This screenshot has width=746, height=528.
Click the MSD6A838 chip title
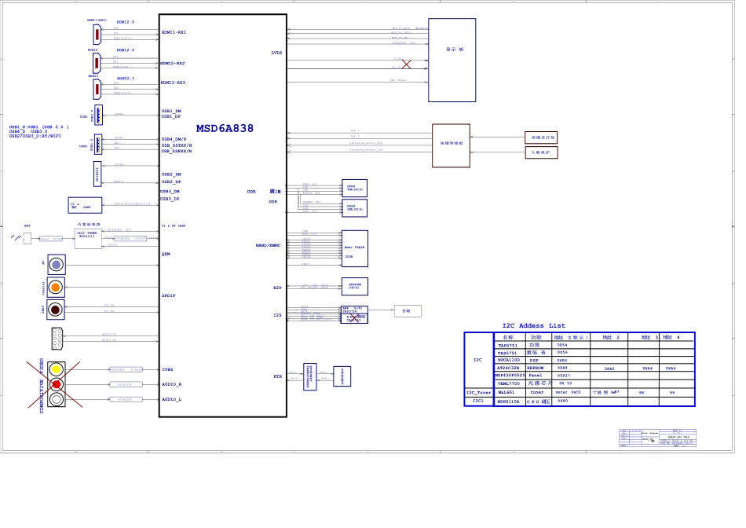point(225,129)
